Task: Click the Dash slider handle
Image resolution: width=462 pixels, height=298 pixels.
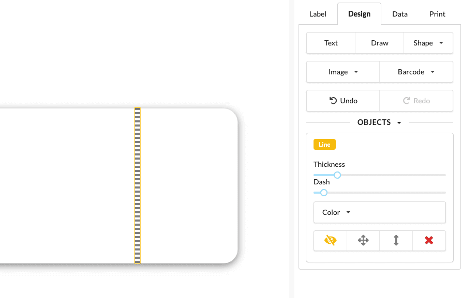Action: (324, 193)
